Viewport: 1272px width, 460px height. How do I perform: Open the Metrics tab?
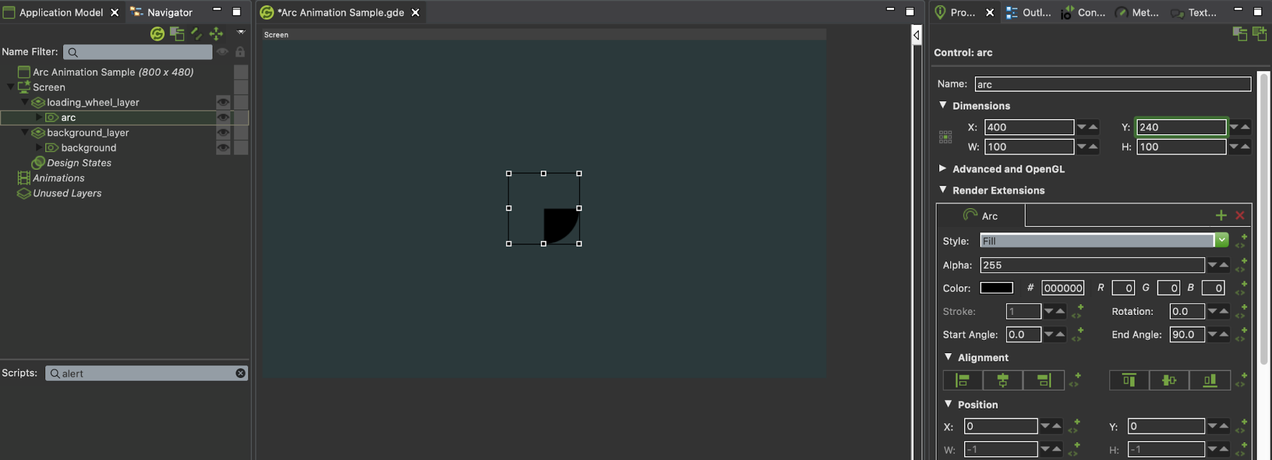click(1138, 12)
